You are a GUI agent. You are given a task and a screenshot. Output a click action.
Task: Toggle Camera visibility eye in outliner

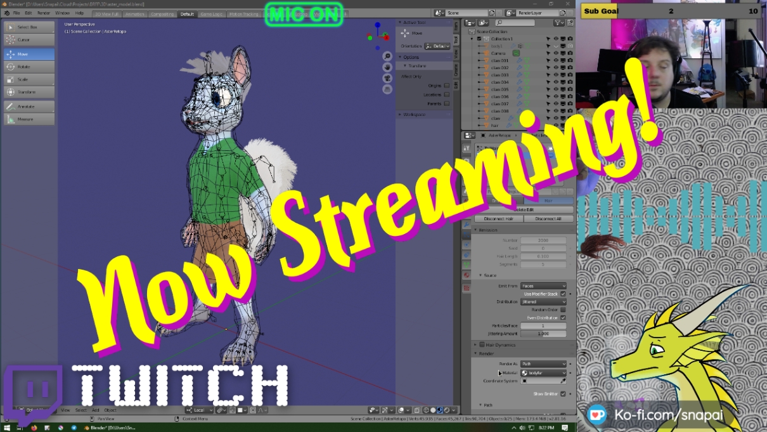click(556, 53)
